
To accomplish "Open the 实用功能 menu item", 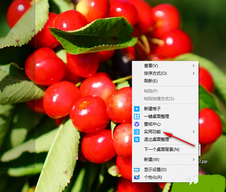I will click(x=165, y=132).
